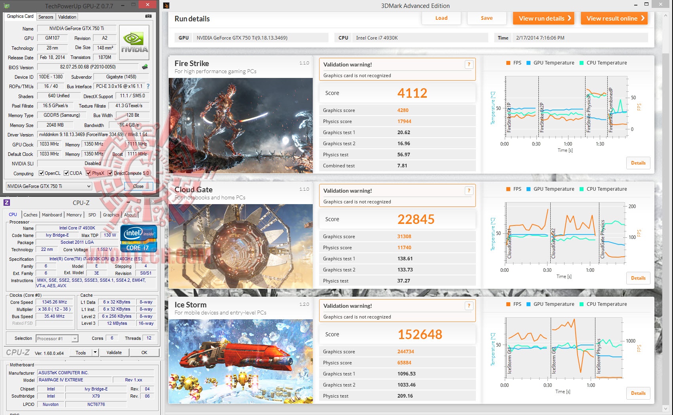
Task: Toggle the DirectCompute 5.0 checkbox
Action: coord(110,173)
